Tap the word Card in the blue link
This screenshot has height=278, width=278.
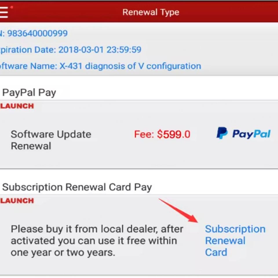click(216, 252)
